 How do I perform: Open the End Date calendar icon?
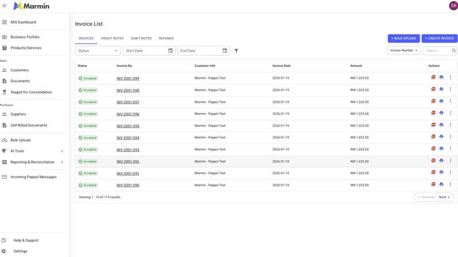click(224, 51)
